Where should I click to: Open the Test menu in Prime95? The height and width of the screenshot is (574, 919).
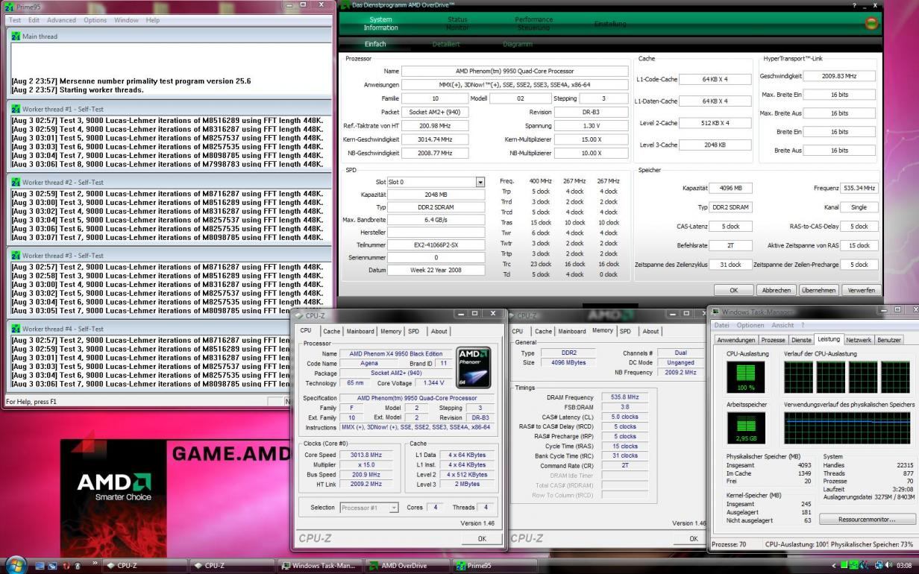click(x=15, y=20)
